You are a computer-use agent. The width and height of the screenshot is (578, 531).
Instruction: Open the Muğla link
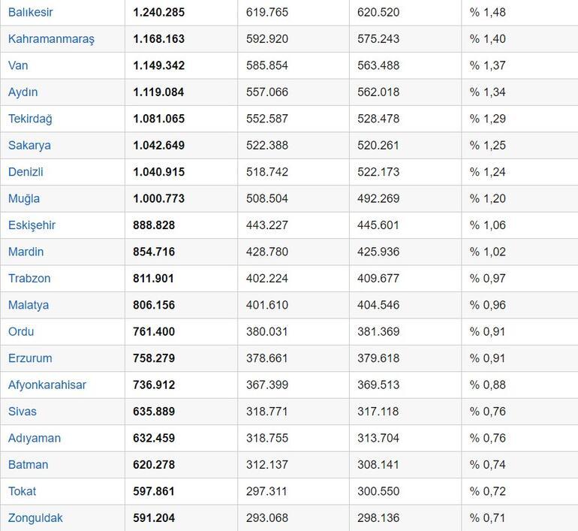[24, 198]
